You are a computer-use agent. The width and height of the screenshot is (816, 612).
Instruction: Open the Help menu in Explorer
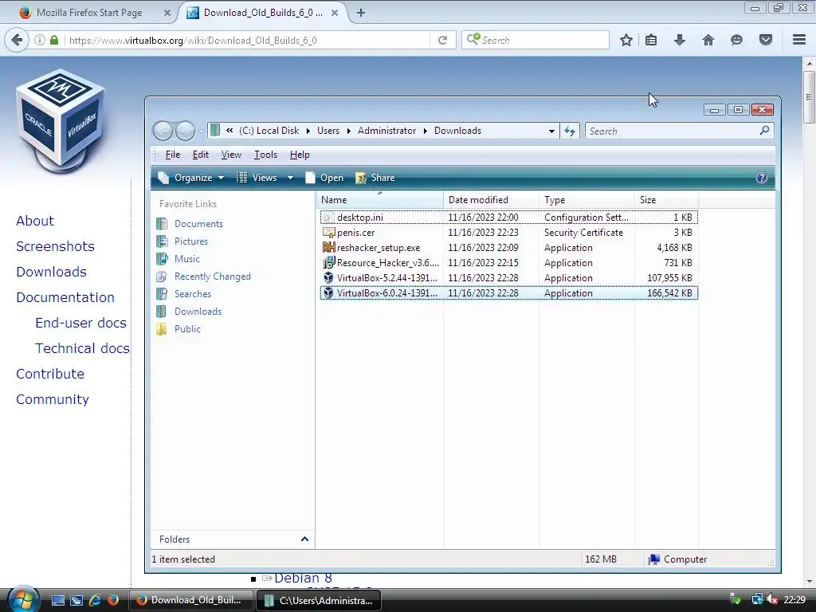coord(300,155)
